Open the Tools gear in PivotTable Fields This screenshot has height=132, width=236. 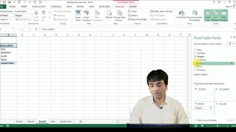click(231, 44)
